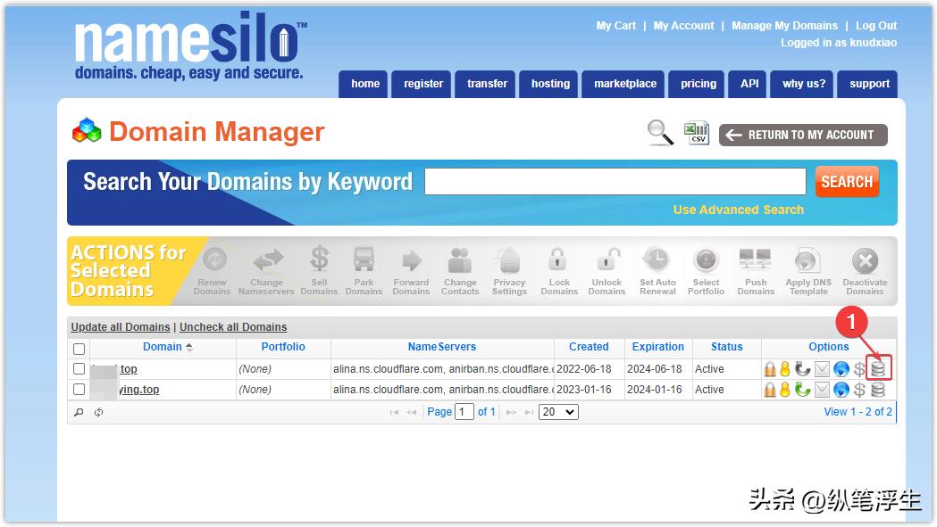Viewport: 937px width, 527px height.
Task: Click the magnifying glass search icon
Action: pos(660,132)
